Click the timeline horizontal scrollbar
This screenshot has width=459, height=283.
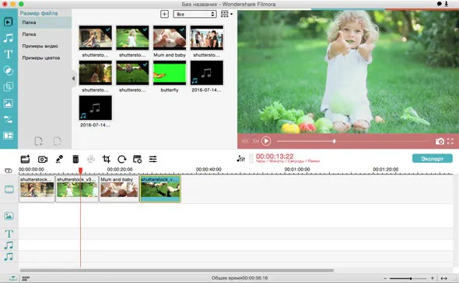177,271
